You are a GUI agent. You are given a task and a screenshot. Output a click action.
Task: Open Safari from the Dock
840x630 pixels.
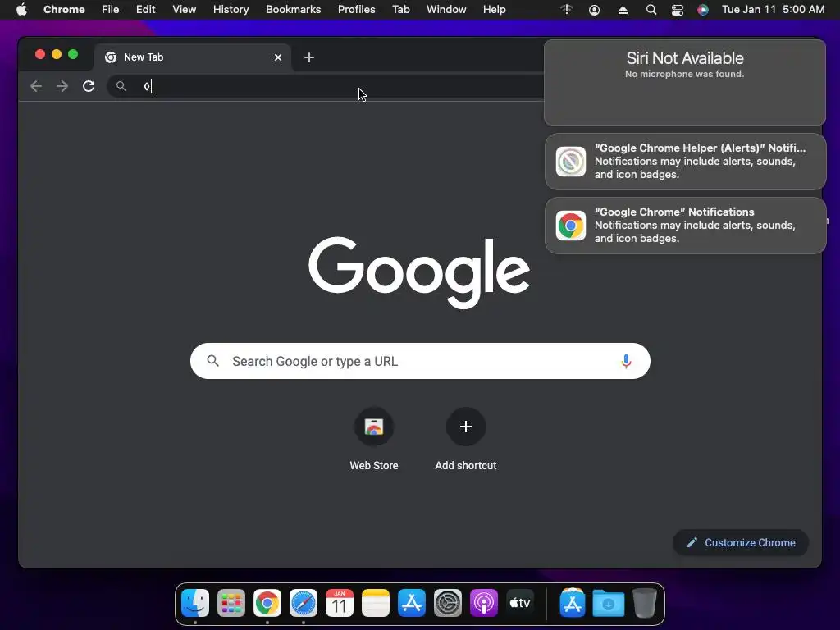[x=304, y=603]
